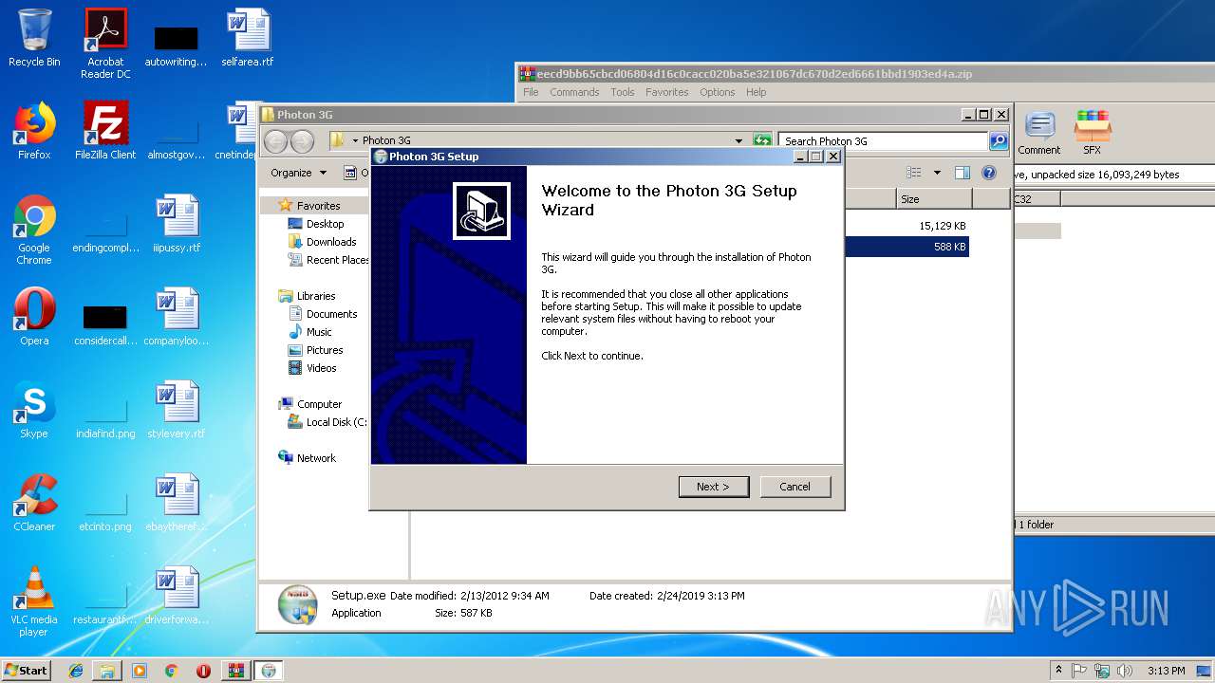Open the Tools menu in WinRAR
1215x683 pixels.
tap(623, 92)
